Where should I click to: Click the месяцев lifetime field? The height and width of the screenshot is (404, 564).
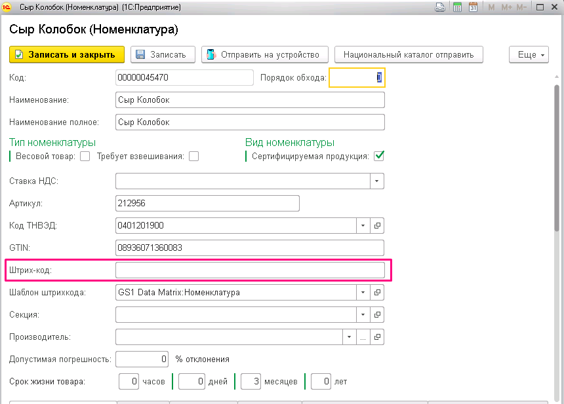[251, 381]
